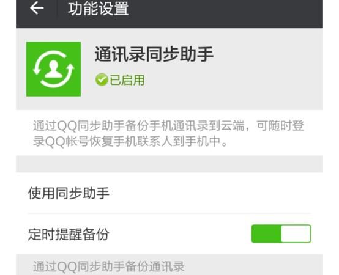
Task: Click the 定时提醒备份 label text
Action: (69, 234)
